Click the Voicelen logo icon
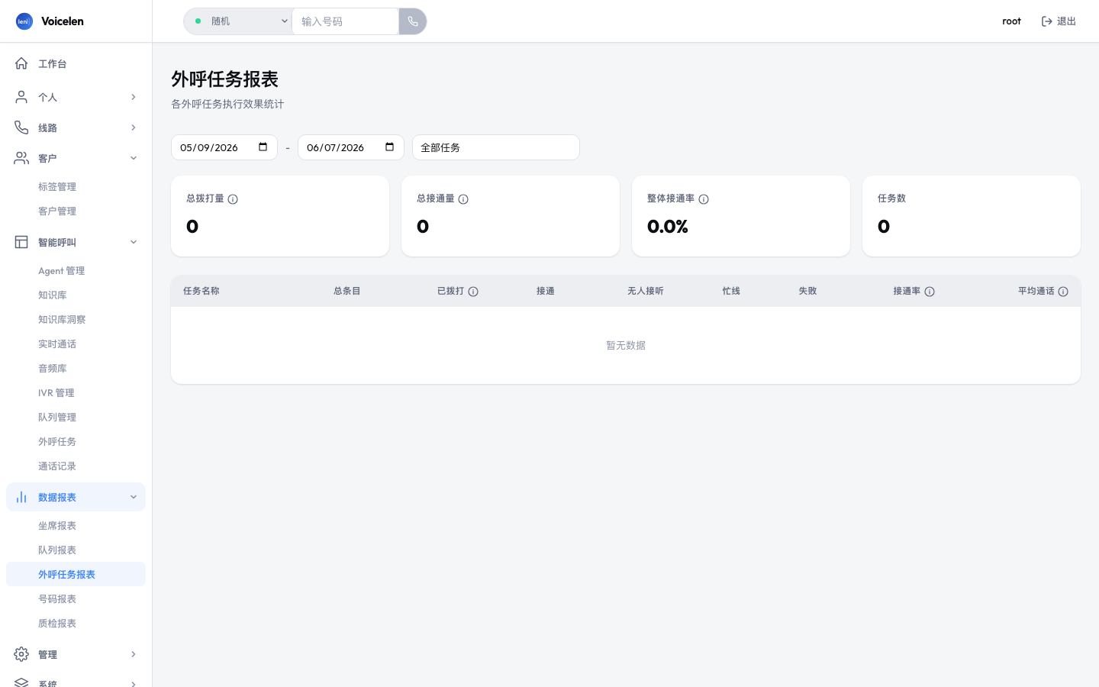 24,21
